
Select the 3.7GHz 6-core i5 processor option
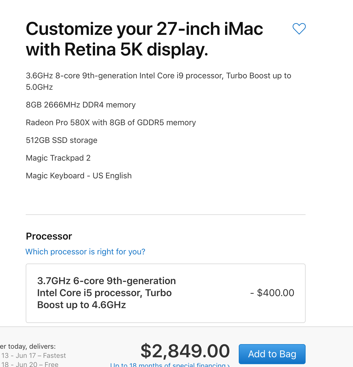click(x=166, y=293)
